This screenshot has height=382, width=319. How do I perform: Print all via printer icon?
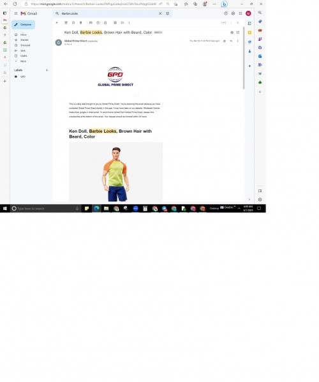tap(232, 33)
